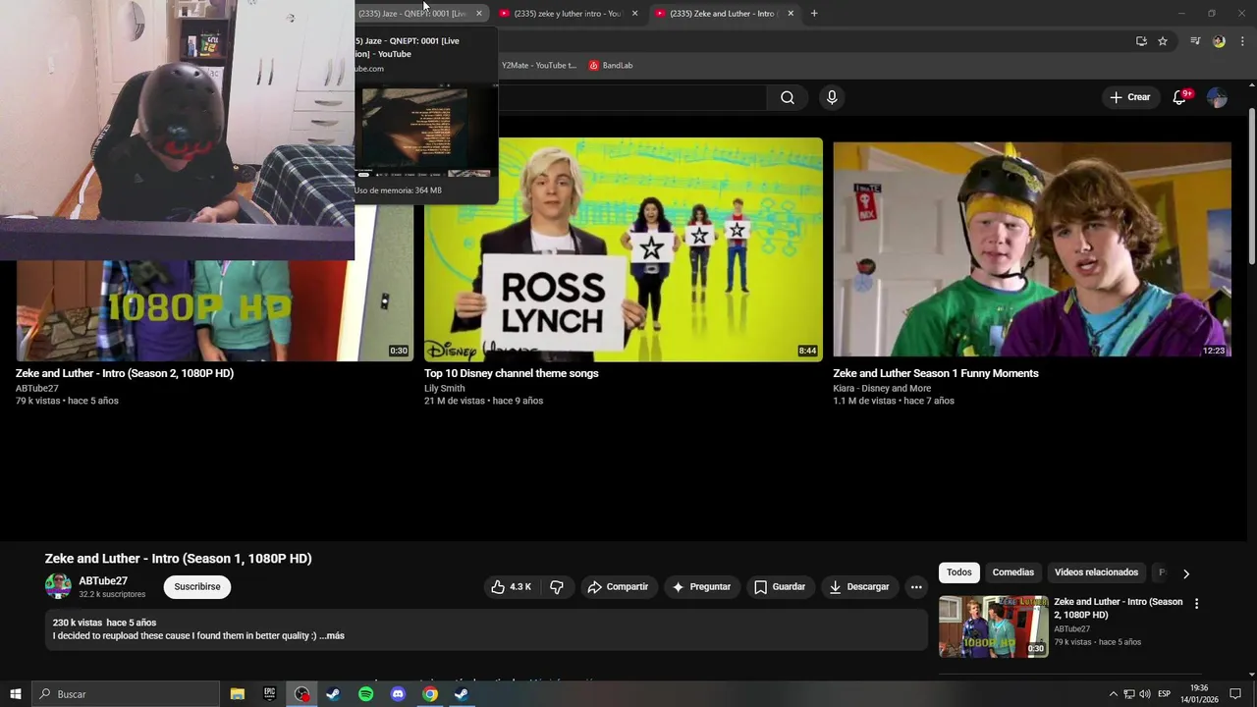This screenshot has height=707, width=1257.
Task: Open more actions three-dot button
Action: coord(916,587)
